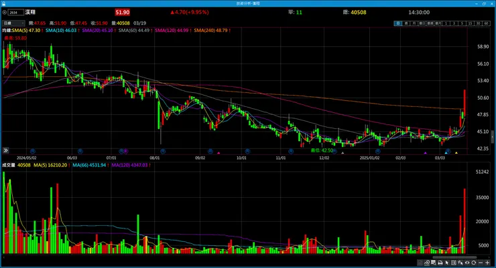Screen dimensions: 496x268
Task: Select the 月 monthly chart tab
Action: [x=414, y=23]
